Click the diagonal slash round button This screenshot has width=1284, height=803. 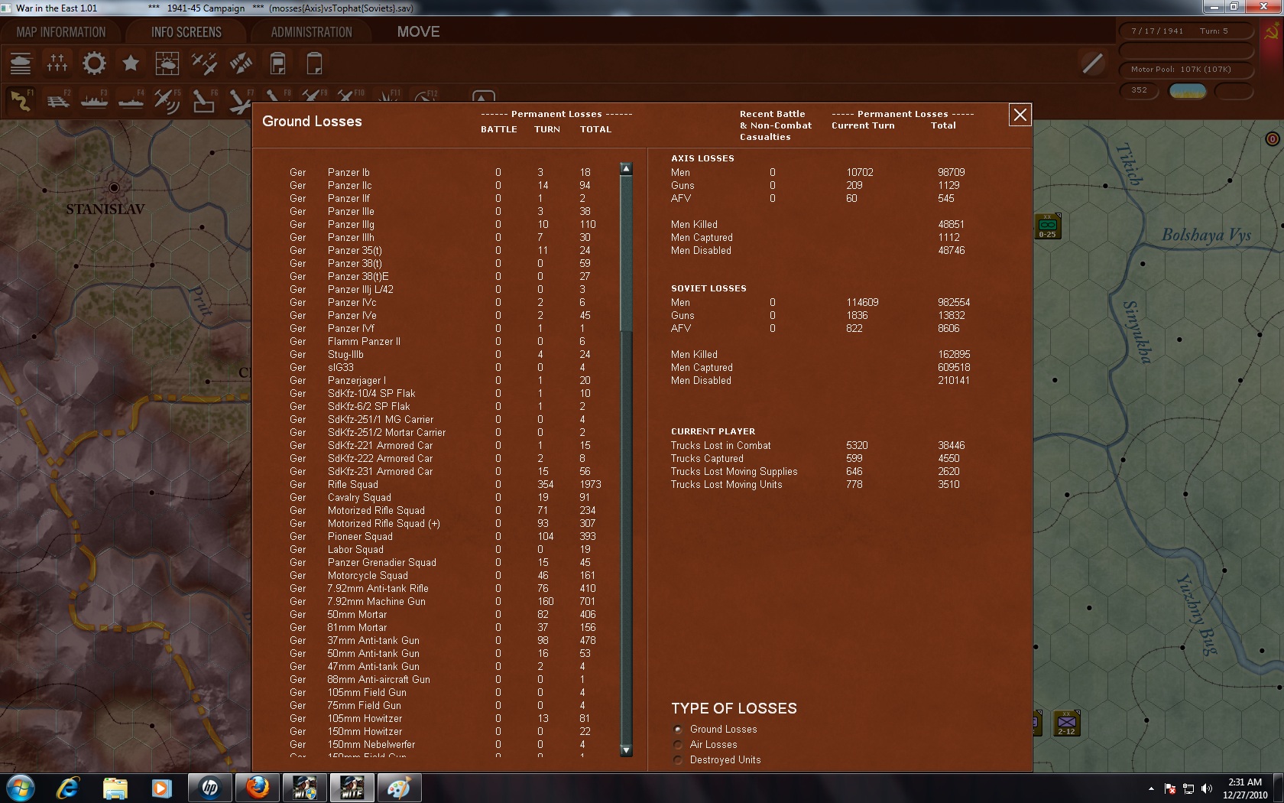pos(1093,63)
